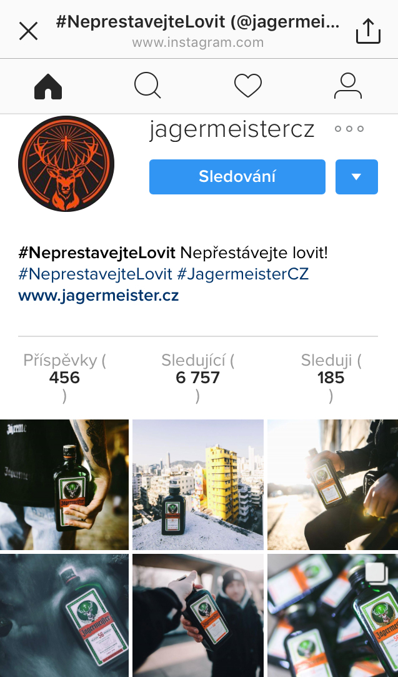The image size is (398, 677).
Task: Open the heart activity icon
Action: (248, 86)
